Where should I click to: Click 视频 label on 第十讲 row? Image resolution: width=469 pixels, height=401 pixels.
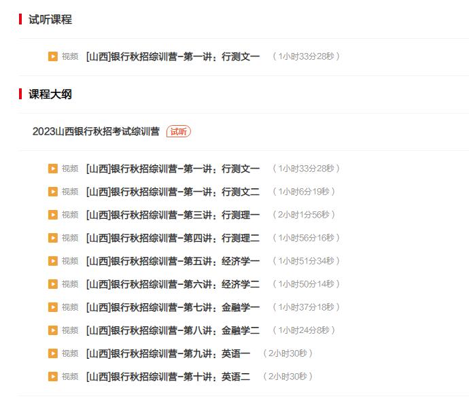click(x=70, y=377)
